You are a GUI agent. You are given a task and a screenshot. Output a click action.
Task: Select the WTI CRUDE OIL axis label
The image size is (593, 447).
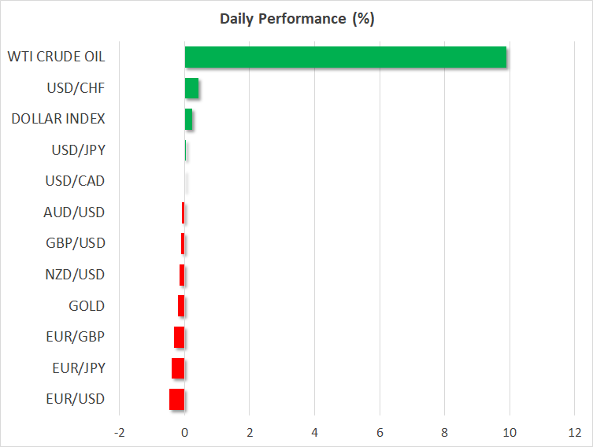pos(56,57)
